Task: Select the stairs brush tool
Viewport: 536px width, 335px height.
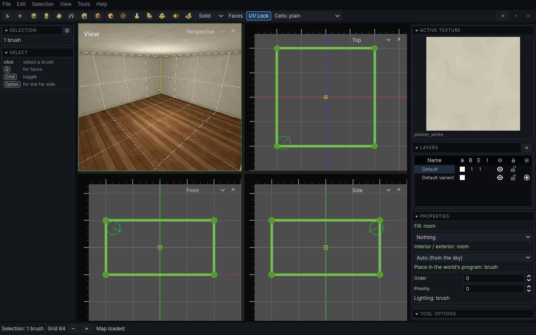Action: (59, 16)
